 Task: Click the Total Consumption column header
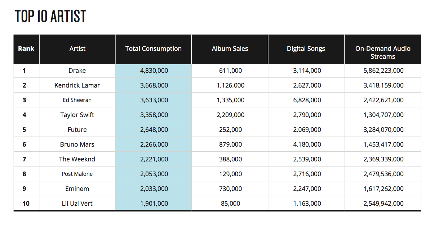click(153, 49)
